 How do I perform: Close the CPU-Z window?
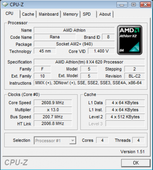[x=146, y=5]
